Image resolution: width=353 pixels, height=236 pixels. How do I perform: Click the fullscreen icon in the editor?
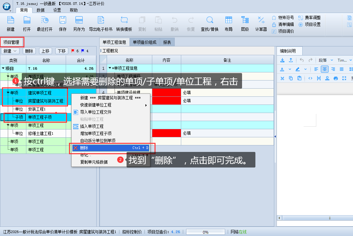(x=344, y=78)
